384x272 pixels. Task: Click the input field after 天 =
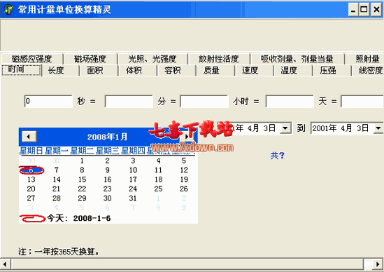point(362,101)
